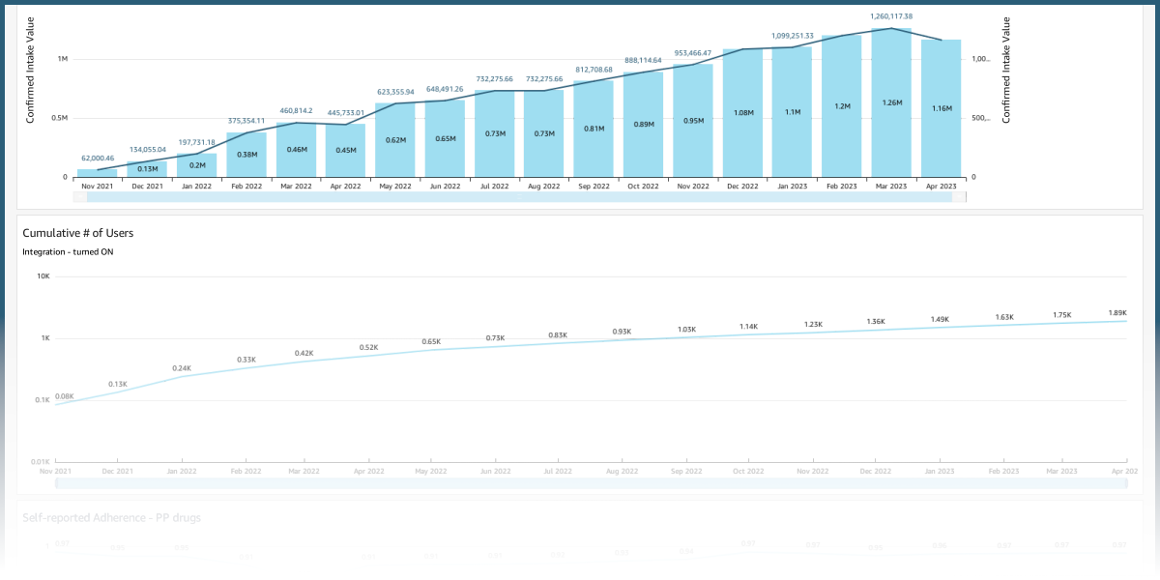Select the 953,466.47 data label
Image resolution: width=1160 pixels, height=580 pixels.
coord(692,53)
